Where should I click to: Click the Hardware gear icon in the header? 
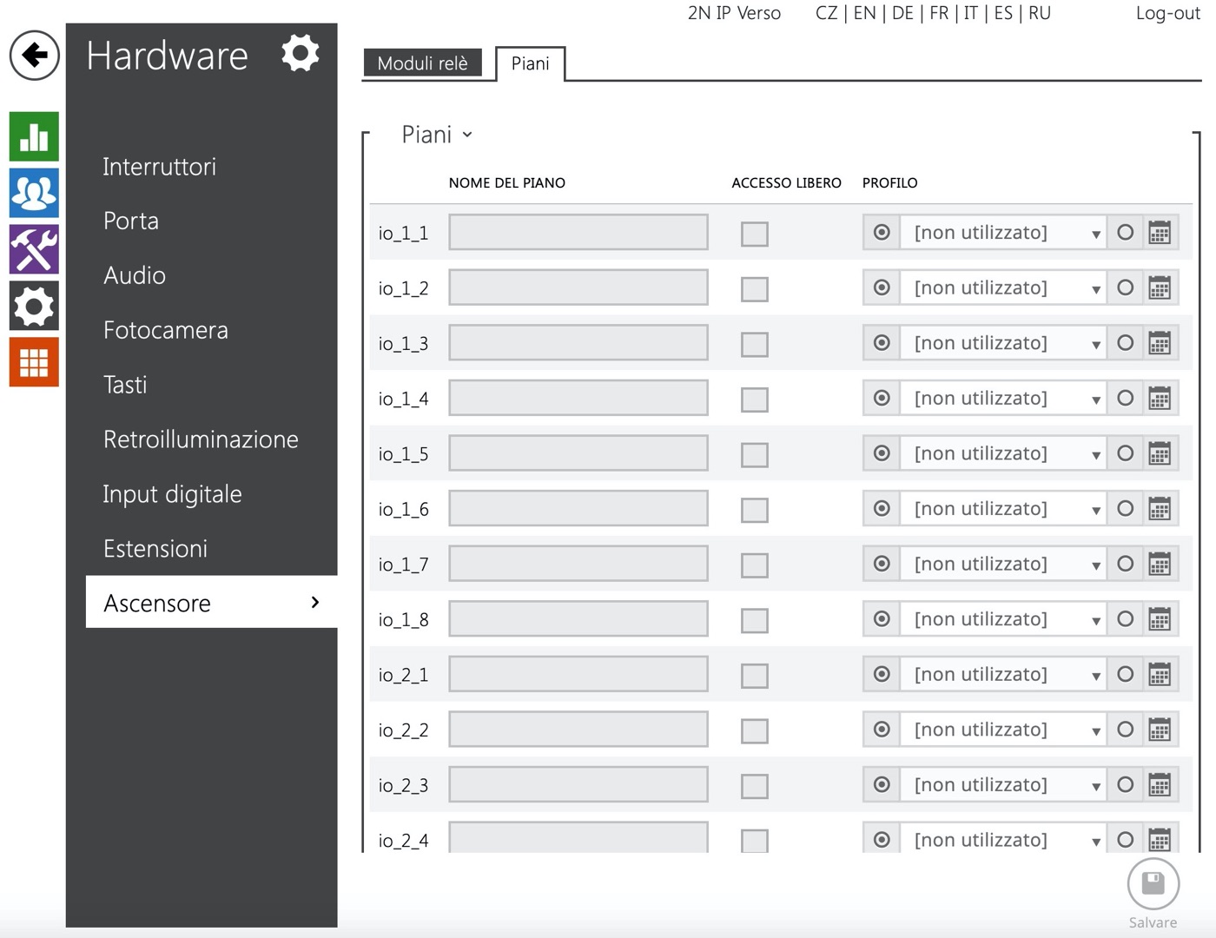pos(300,54)
